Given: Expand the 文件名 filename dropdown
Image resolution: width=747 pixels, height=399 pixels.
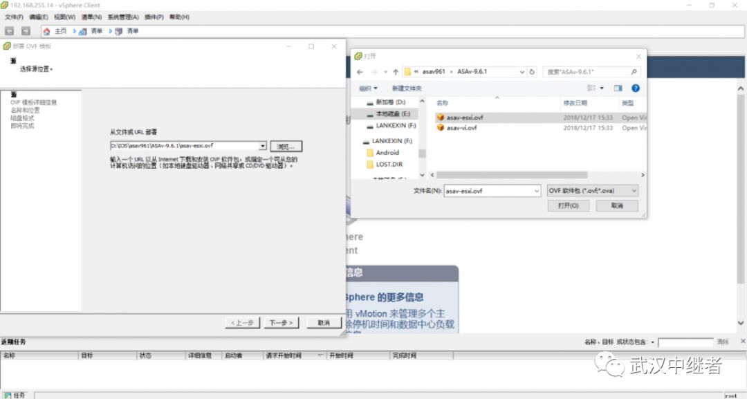Looking at the screenshot, I should pos(537,191).
